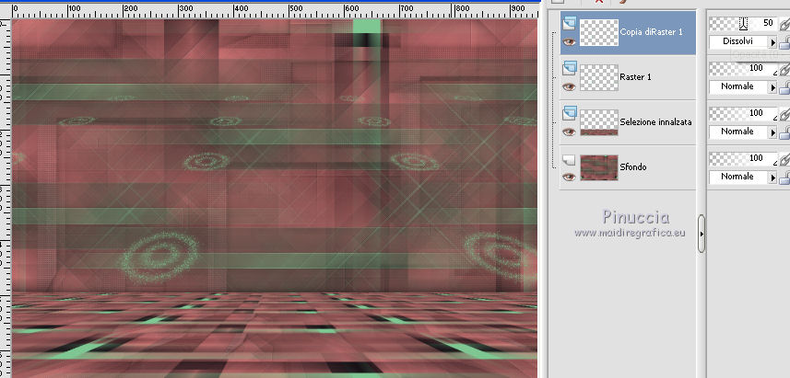790x378 pixels.
Task: Open Normale blend mode dropdown for Raster 1
Action: [x=743, y=86]
